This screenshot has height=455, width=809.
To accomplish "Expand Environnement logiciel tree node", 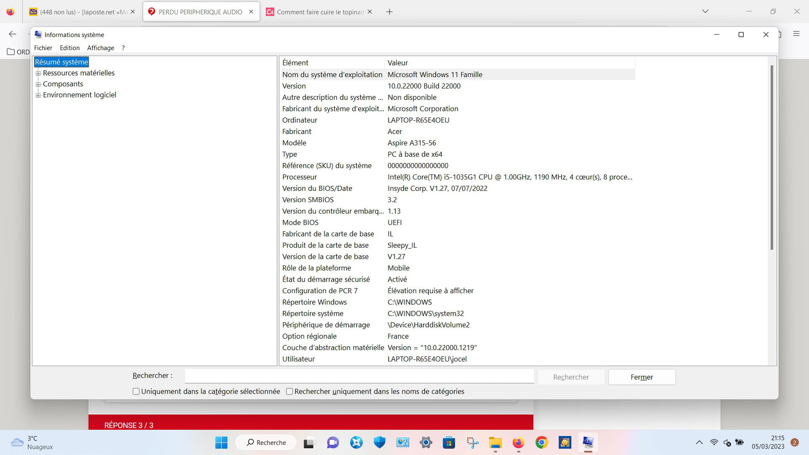I will (x=38, y=95).
